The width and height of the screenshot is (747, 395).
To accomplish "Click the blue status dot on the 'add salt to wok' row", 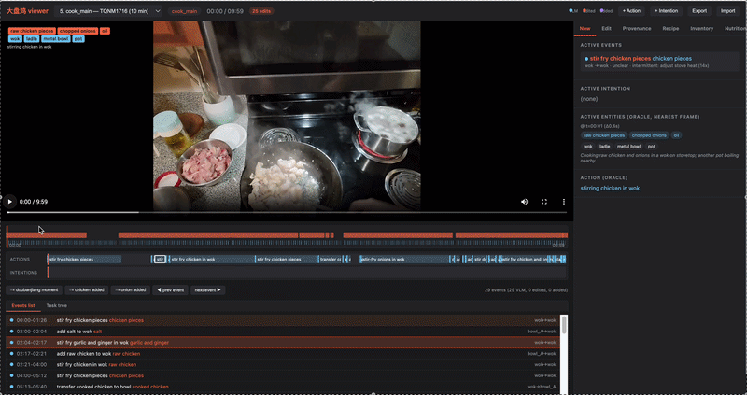I will click(x=11, y=332).
